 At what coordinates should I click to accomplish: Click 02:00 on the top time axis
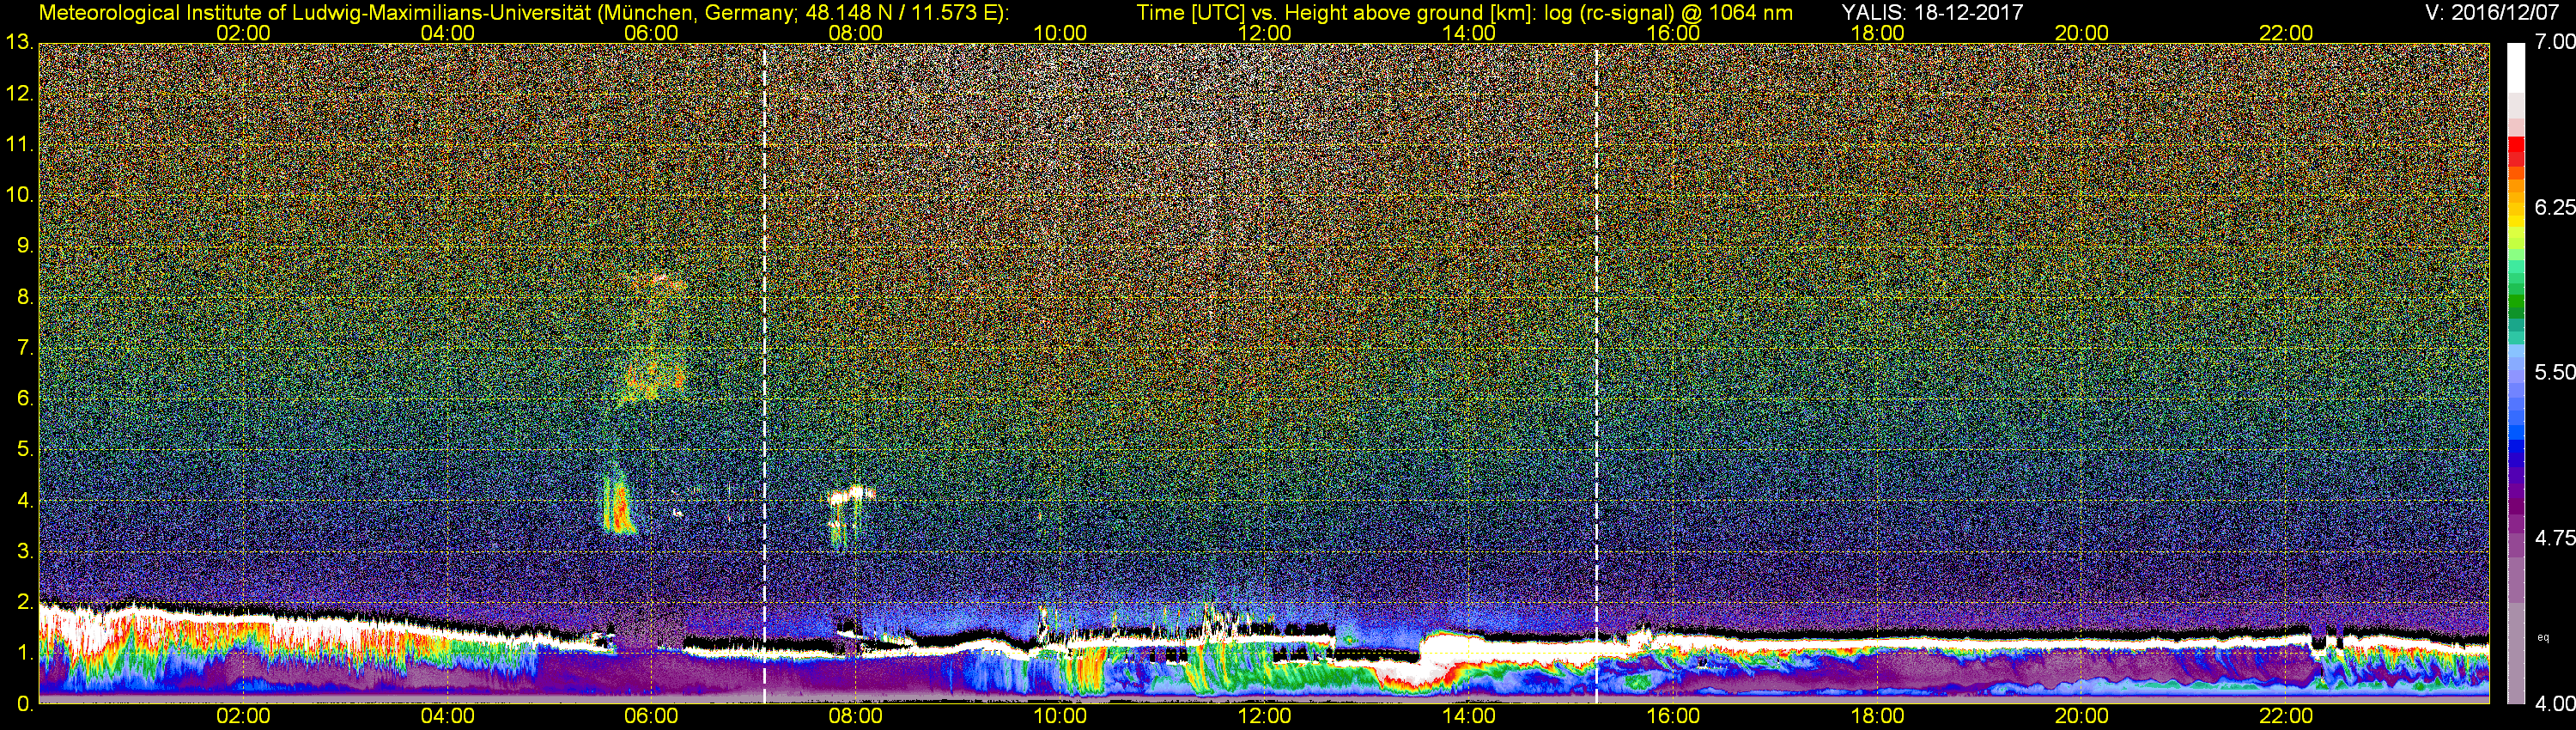(243, 33)
